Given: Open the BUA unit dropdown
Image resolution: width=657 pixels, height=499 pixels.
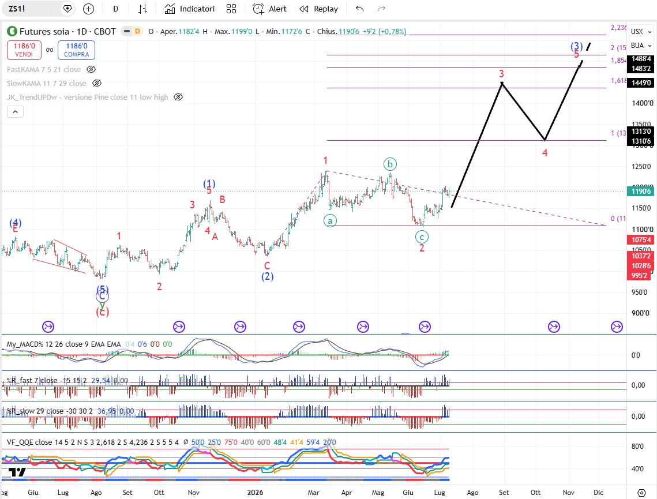Looking at the screenshot, I should pyautogui.click(x=641, y=45).
